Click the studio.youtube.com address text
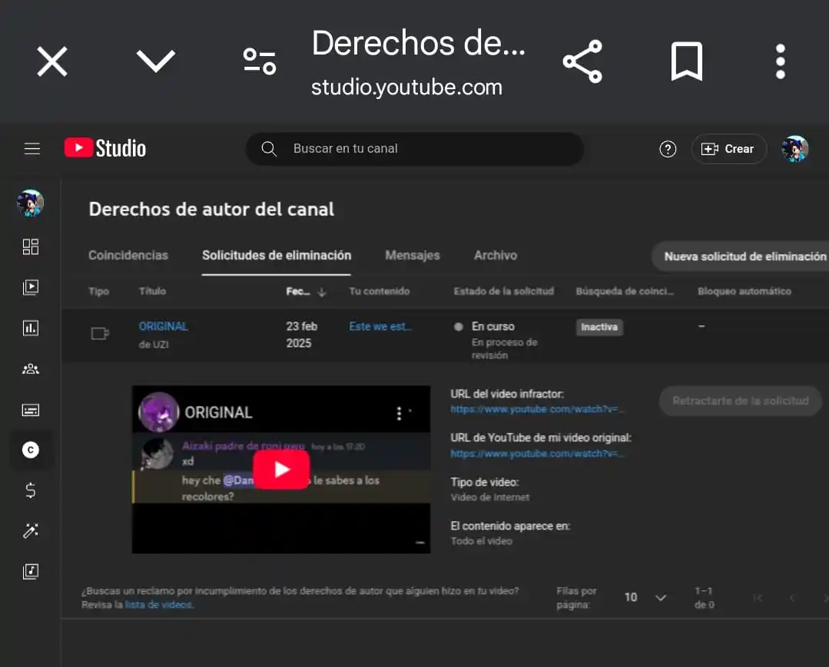 [406, 88]
